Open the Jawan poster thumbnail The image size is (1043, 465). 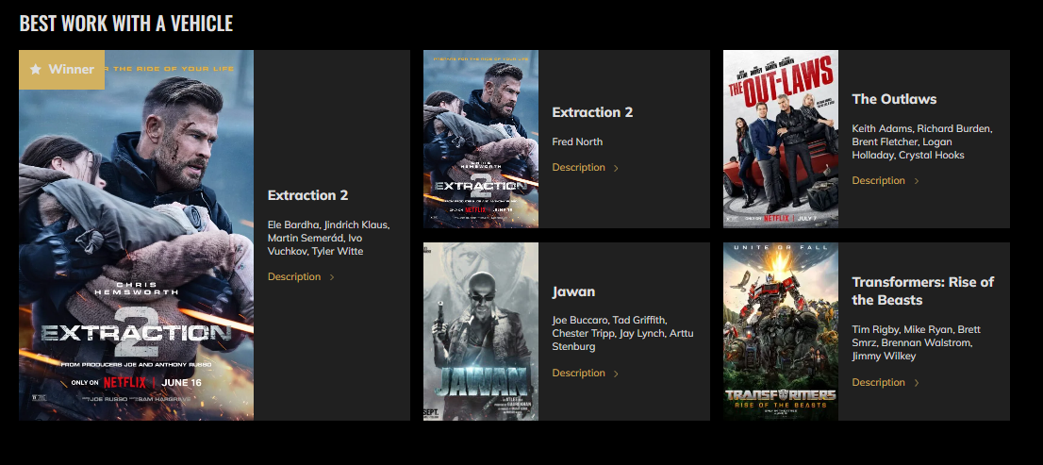pyautogui.click(x=481, y=331)
